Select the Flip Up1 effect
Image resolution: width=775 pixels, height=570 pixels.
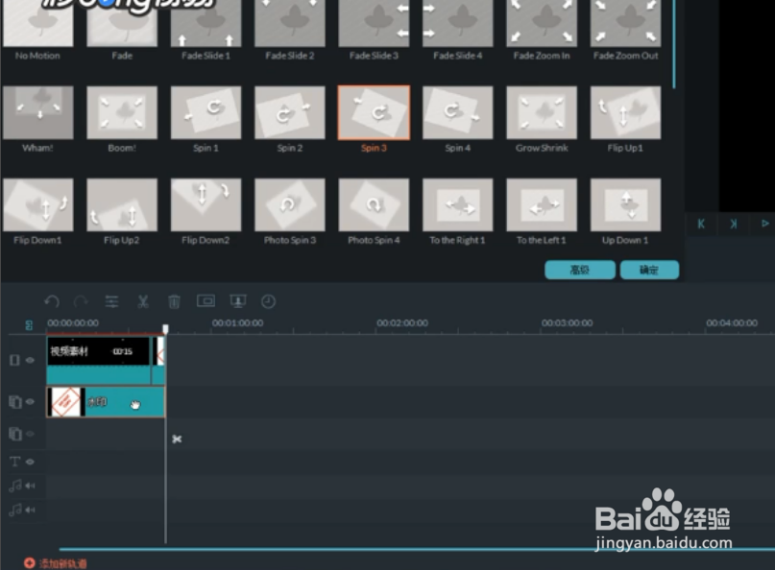point(626,112)
